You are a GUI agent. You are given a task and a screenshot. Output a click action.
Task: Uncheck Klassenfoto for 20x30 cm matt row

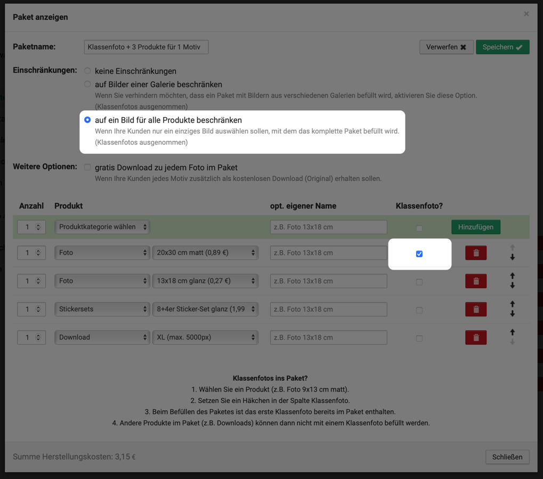click(x=419, y=254)
